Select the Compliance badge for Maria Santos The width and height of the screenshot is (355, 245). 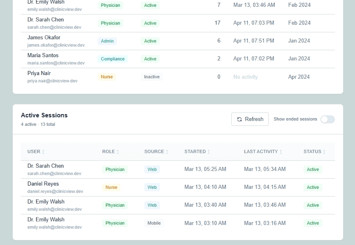pos(112,59)
